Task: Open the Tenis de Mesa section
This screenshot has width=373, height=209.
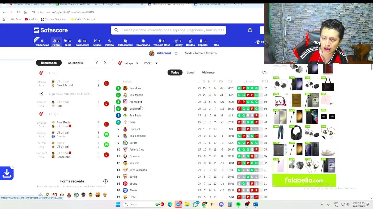Action: (x=162, y=43)
